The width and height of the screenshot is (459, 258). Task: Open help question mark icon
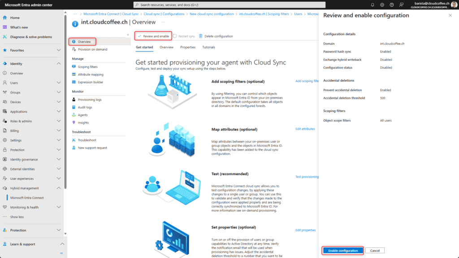click(x=392, y=4)
